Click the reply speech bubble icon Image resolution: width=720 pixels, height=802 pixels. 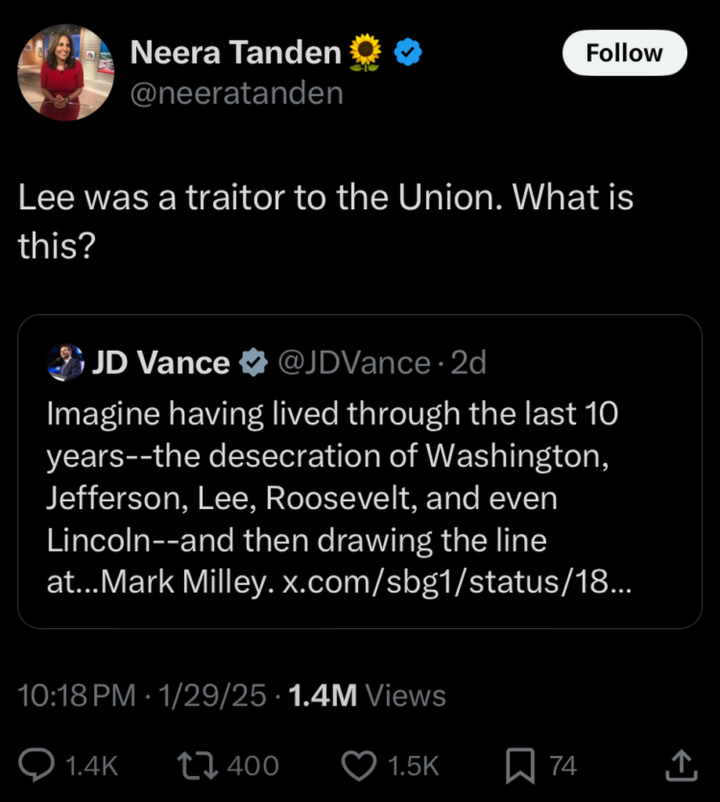(37, 765)
